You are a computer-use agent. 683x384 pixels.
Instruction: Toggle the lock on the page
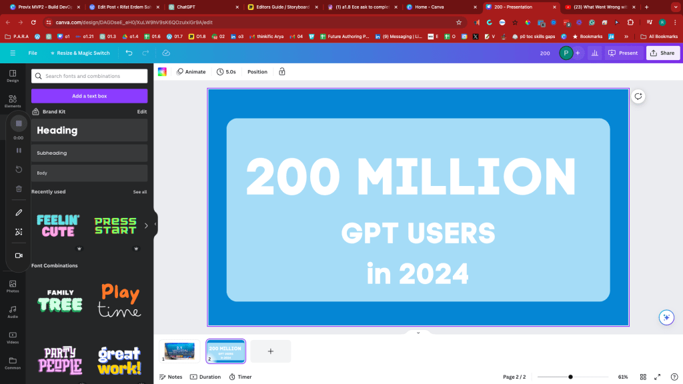[282, 72]
